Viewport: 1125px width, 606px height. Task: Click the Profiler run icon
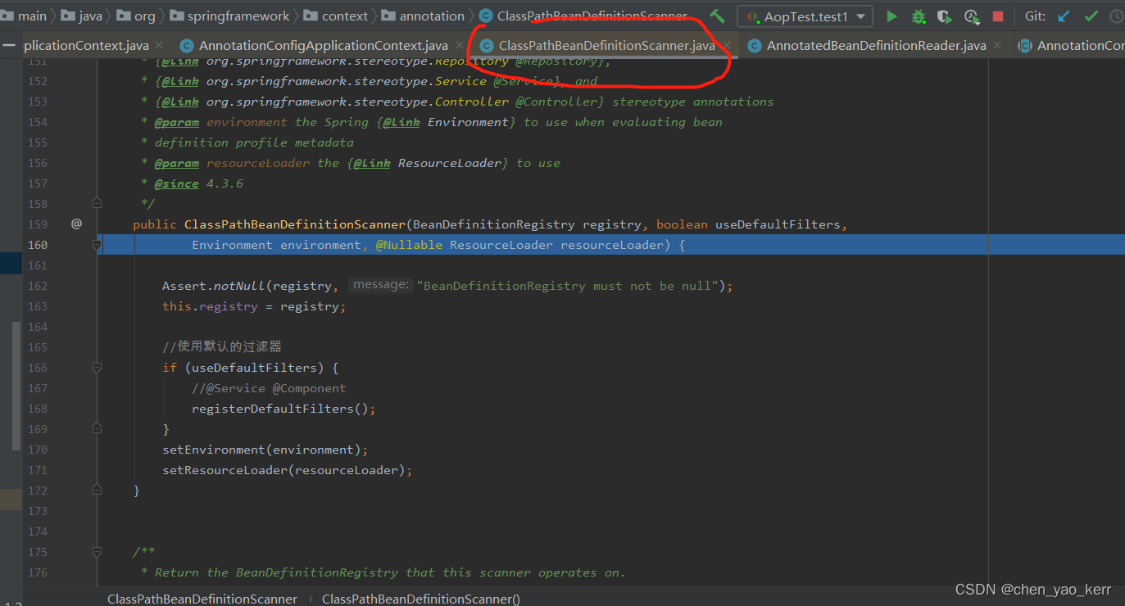pyautogui.click(x=971, y=16)
